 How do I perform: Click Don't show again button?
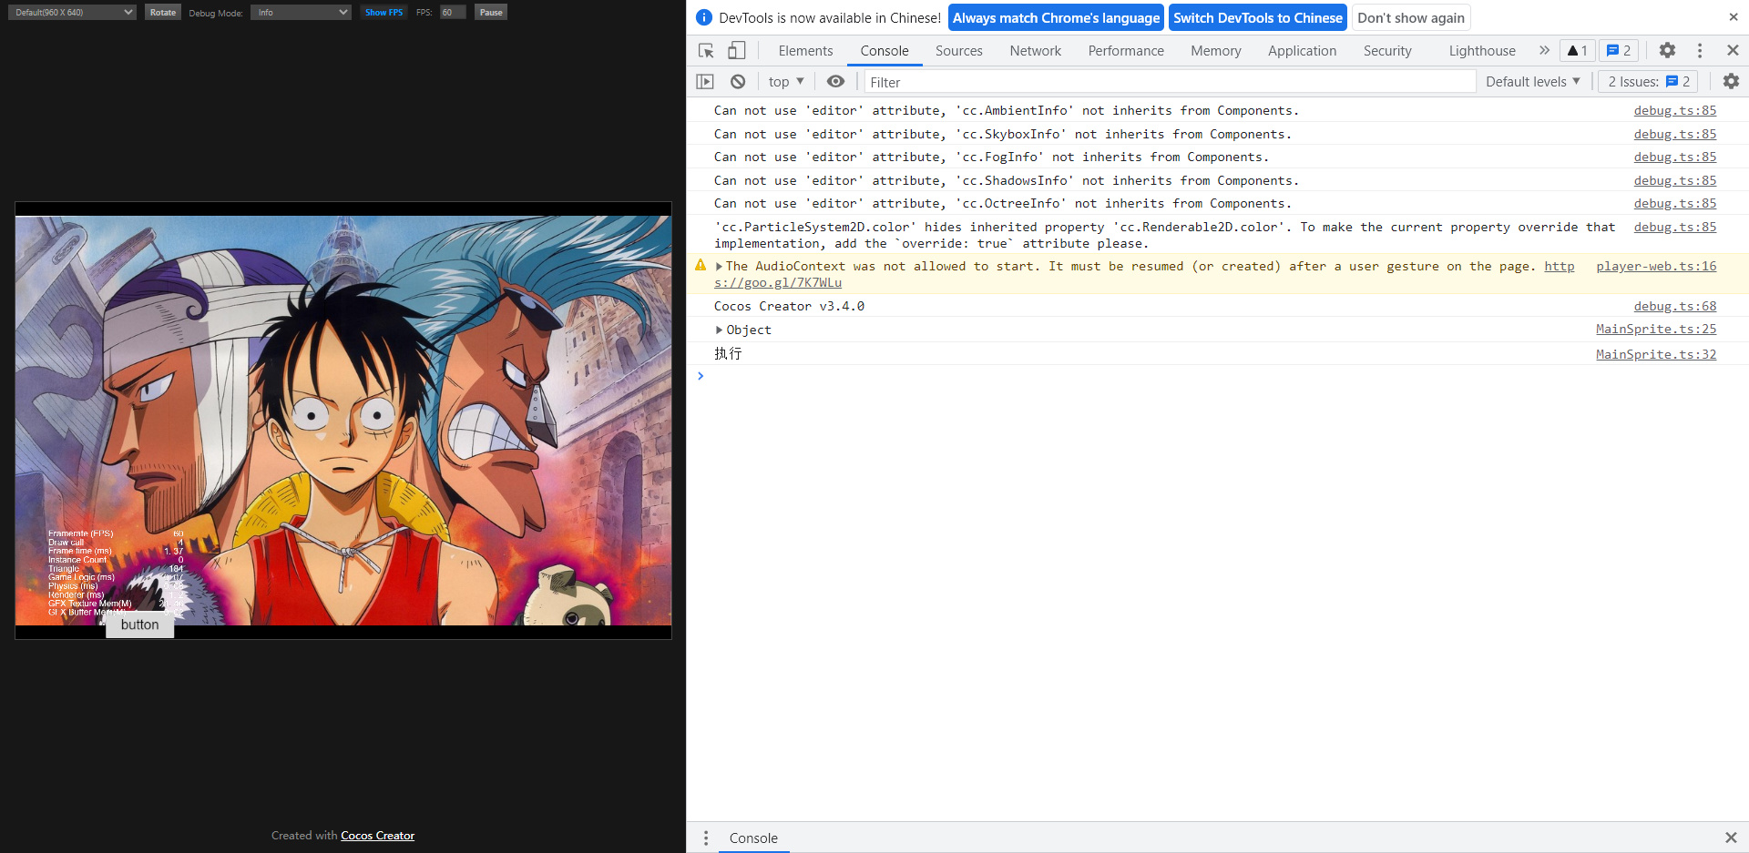tap(1411, 17)
